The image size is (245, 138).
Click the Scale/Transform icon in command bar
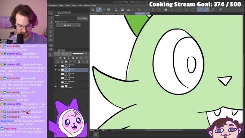coord(172,10)
